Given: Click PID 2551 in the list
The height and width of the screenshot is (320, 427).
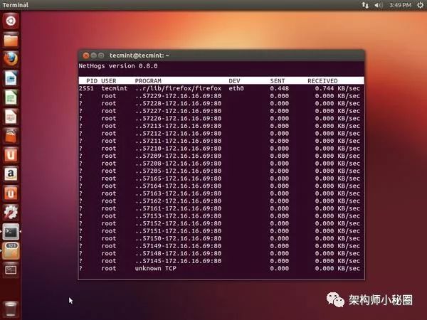Looking at the screenshot, I should pyautogui.click(x=86, y=88).
